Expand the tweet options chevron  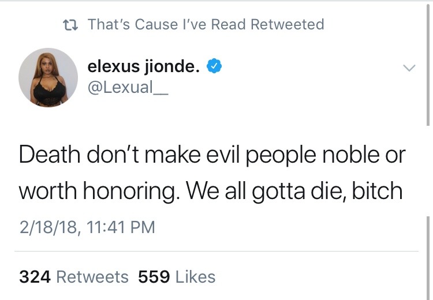pos(408,68)
